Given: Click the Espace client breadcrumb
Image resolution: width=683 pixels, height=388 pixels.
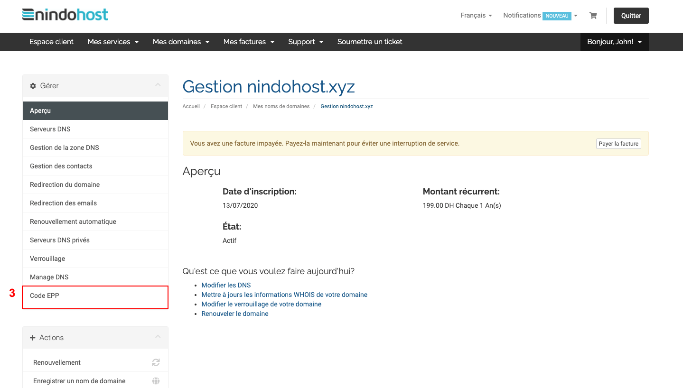Looking at the screenshot, I should pyautogui.click(x=226, y=106).
